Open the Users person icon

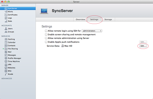[x=6, y=29]
